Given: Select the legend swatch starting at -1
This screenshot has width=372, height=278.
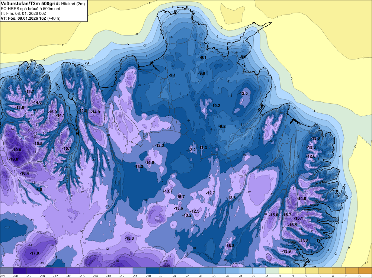Looking at the screenshot, I should point(272,271).
